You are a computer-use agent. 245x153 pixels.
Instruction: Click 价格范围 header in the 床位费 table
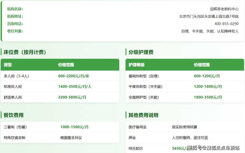[x=66, y=65]
